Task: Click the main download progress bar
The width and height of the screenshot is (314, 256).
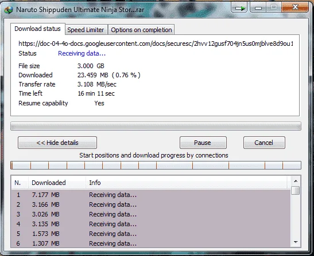Action: point(156,126)
